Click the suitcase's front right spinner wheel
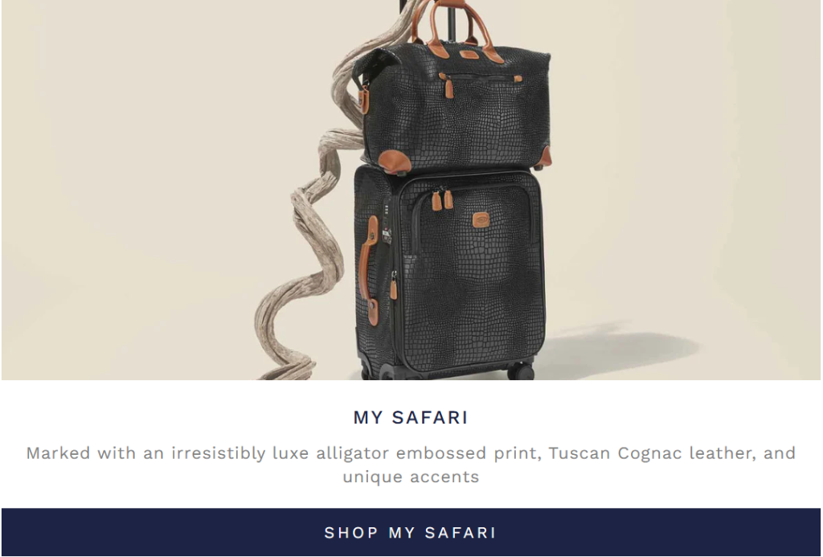This screenshot has width=823, height=557. [x=522, y=371]
